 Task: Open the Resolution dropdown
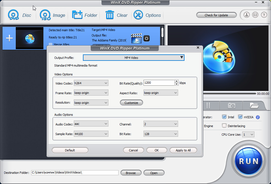pos(91,102)
